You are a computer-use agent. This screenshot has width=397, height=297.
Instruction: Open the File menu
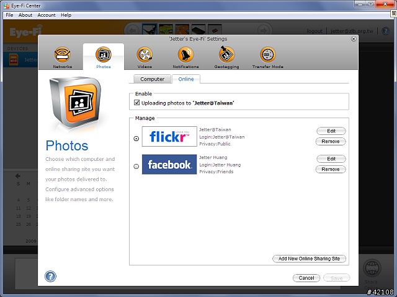9,15
